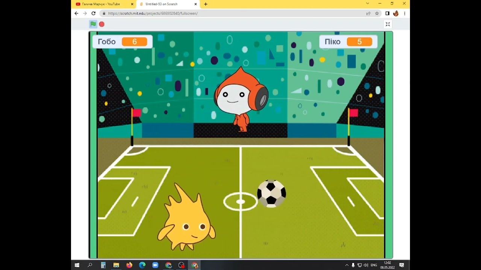Reload the Scratch page
481x270 pixels.
[x=93, y=13]
